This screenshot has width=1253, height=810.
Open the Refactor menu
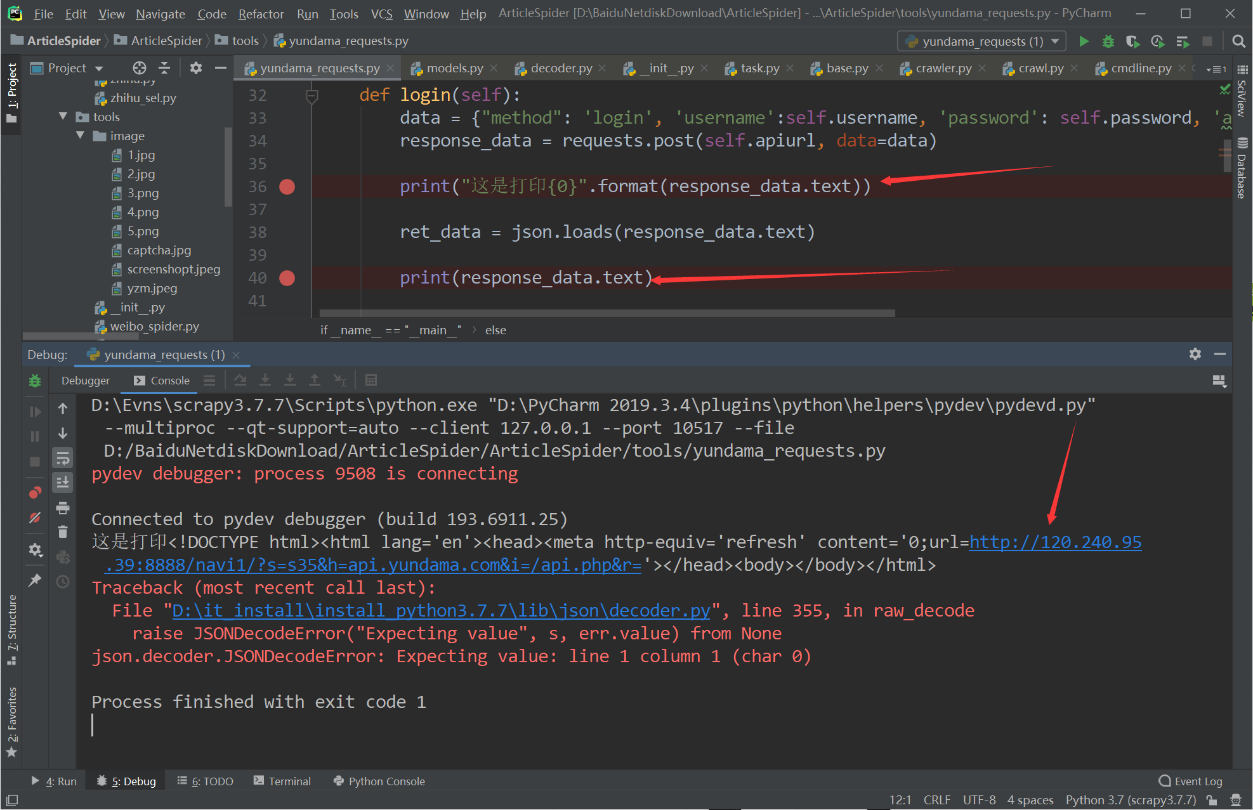pyautogui.click(x=261, y=13)
